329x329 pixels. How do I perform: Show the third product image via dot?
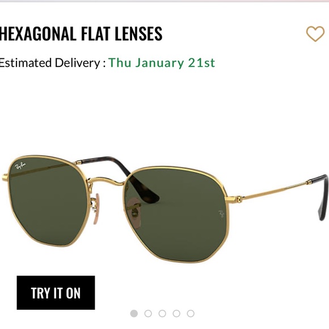click(162, 314)
